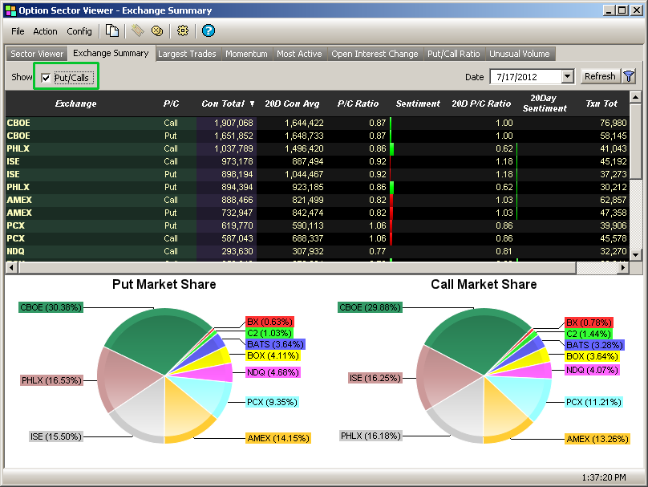Click the Exchange column header

click(75, 103)
